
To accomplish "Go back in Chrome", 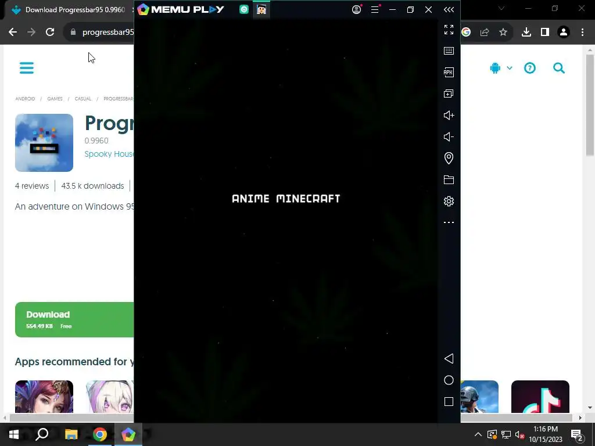I will pyautogui.click(x=13, y=32).
